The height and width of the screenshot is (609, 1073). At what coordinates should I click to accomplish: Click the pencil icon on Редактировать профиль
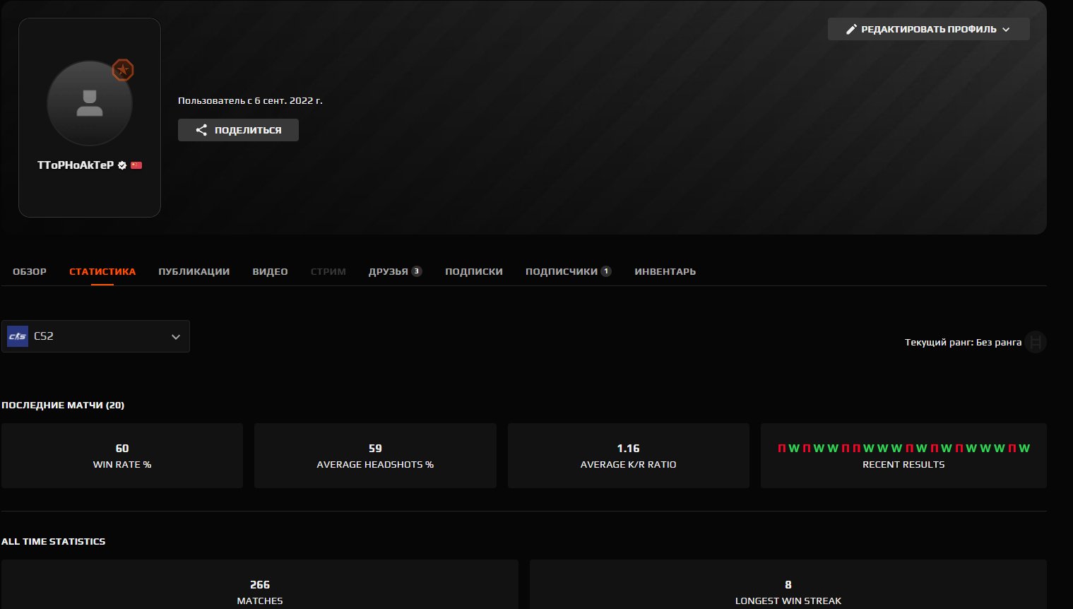(850, 28)
